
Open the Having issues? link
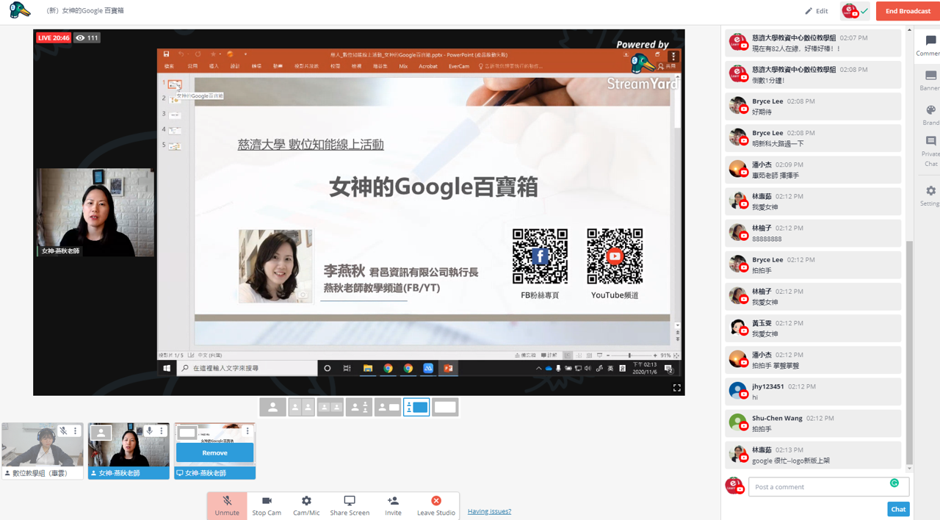(489, 511)
